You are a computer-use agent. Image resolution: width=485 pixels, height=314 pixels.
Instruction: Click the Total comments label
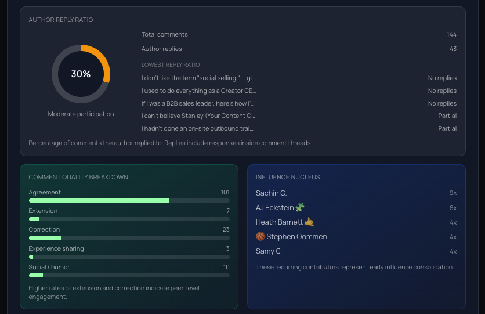165,34
